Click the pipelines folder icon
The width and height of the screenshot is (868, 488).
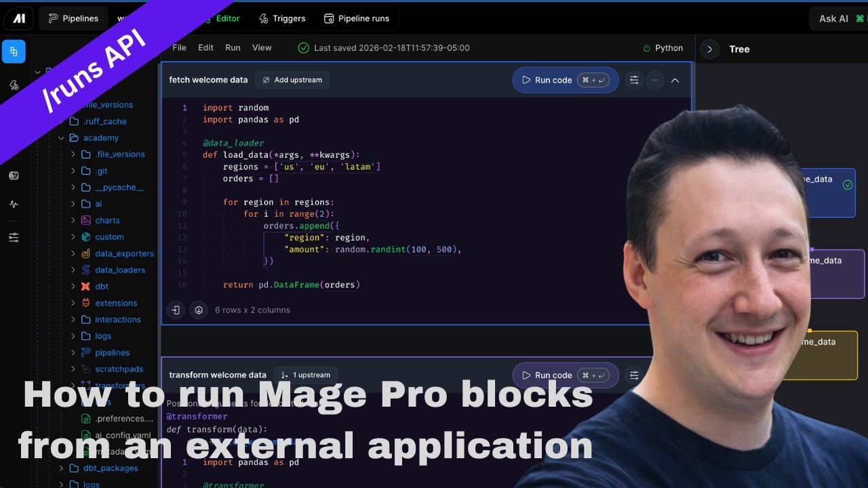point(86,352)
